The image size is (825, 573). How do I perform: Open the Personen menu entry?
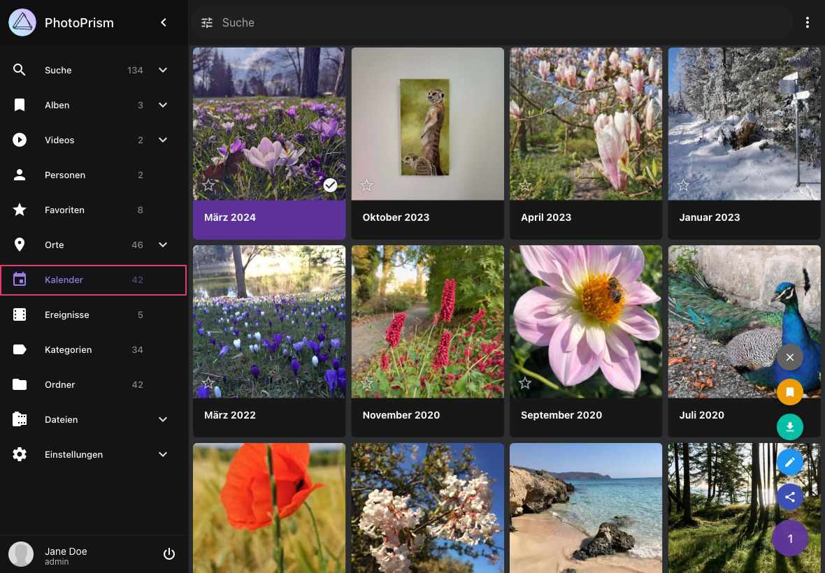(x=94, y=175)
